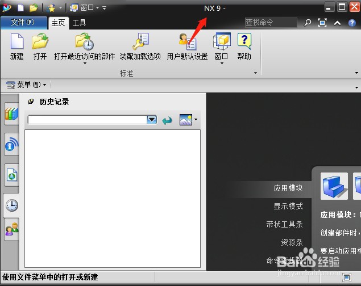Expand the top border bar options arrow
Screen dimensions: 361x286
point(356,88)
